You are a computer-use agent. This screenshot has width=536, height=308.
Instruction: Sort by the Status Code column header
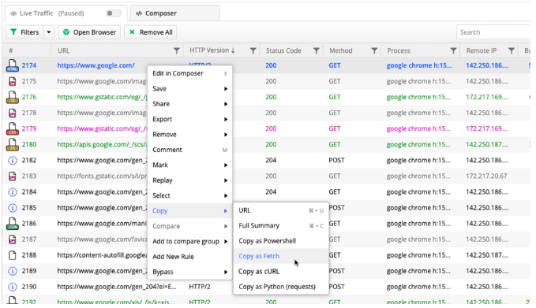coord(283,51)
